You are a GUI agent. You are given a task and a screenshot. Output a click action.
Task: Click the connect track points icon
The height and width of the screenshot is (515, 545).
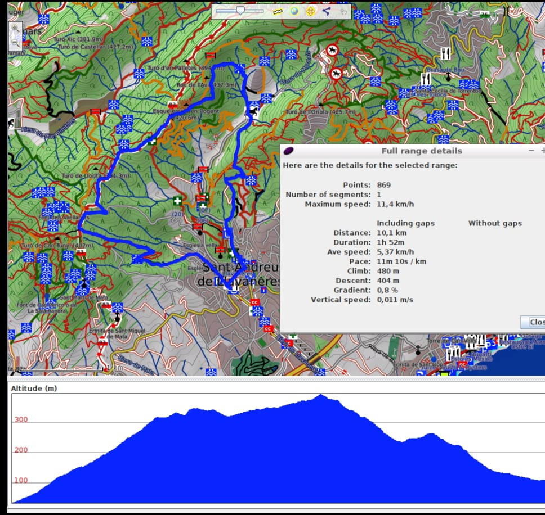click(x=327, y=11)
